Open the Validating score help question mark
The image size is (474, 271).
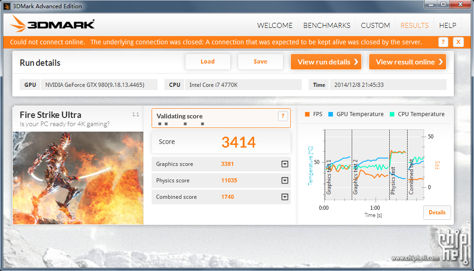click(x=283, y=116)
